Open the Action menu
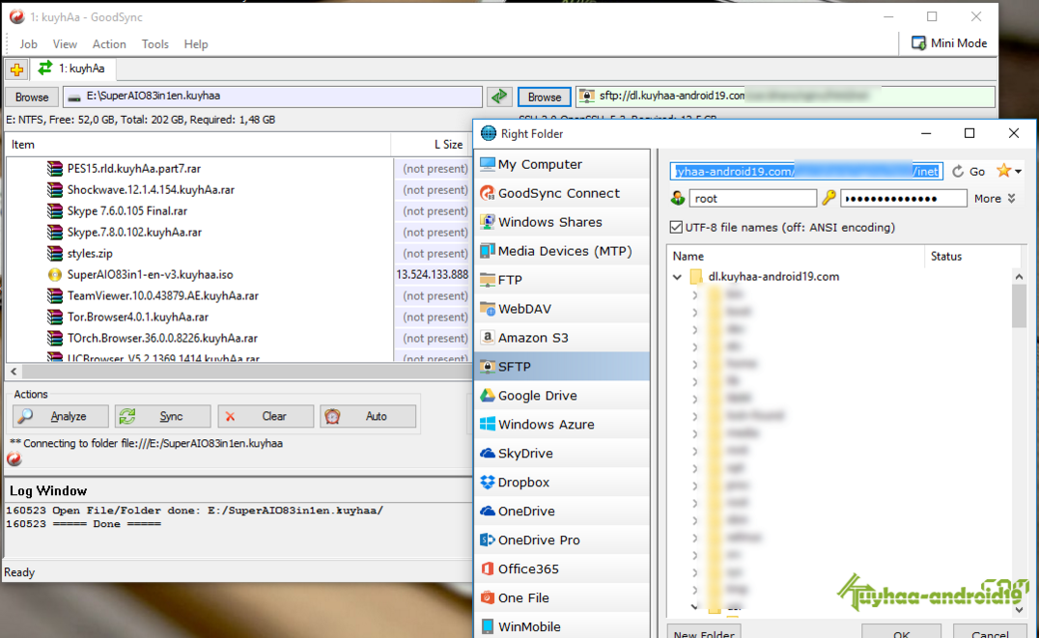The image size is (1039, 638). (109, 44)
